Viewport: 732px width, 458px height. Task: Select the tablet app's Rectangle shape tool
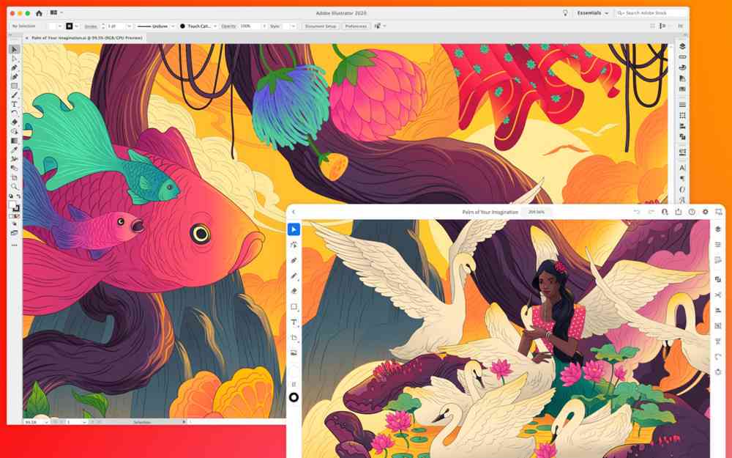pyautogui.click(x=294, y=306)
